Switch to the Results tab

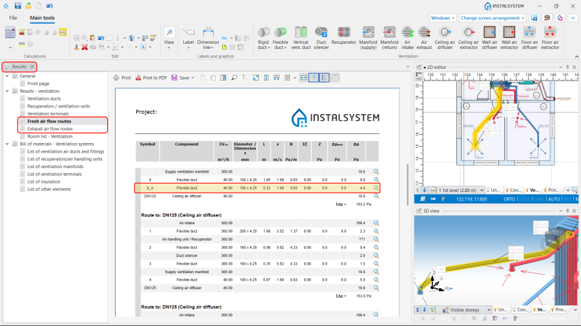19,66
